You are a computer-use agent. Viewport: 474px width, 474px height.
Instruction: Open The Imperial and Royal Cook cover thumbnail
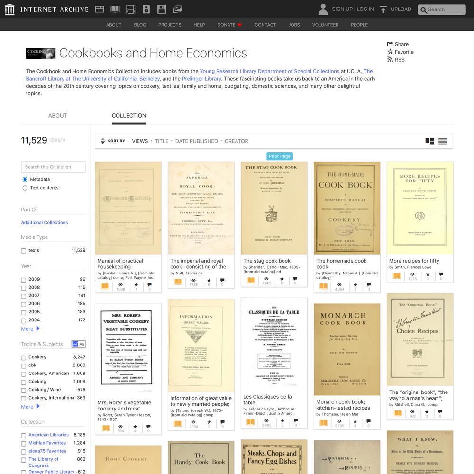click(x=201, y=208)
